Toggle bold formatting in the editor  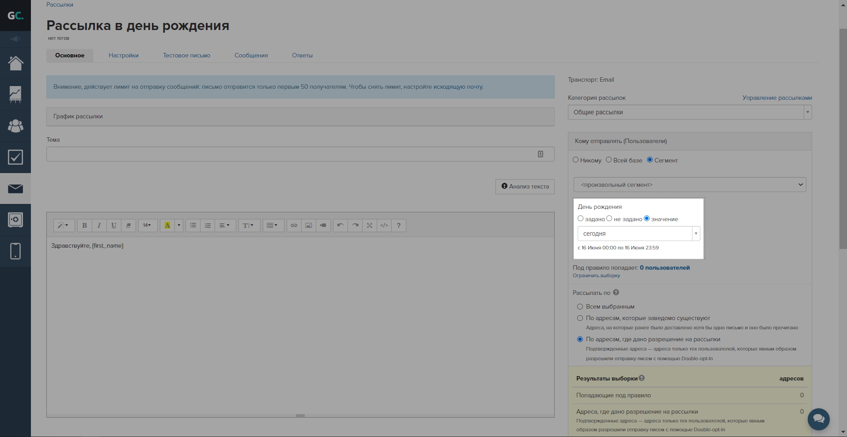tap(84, 226)
